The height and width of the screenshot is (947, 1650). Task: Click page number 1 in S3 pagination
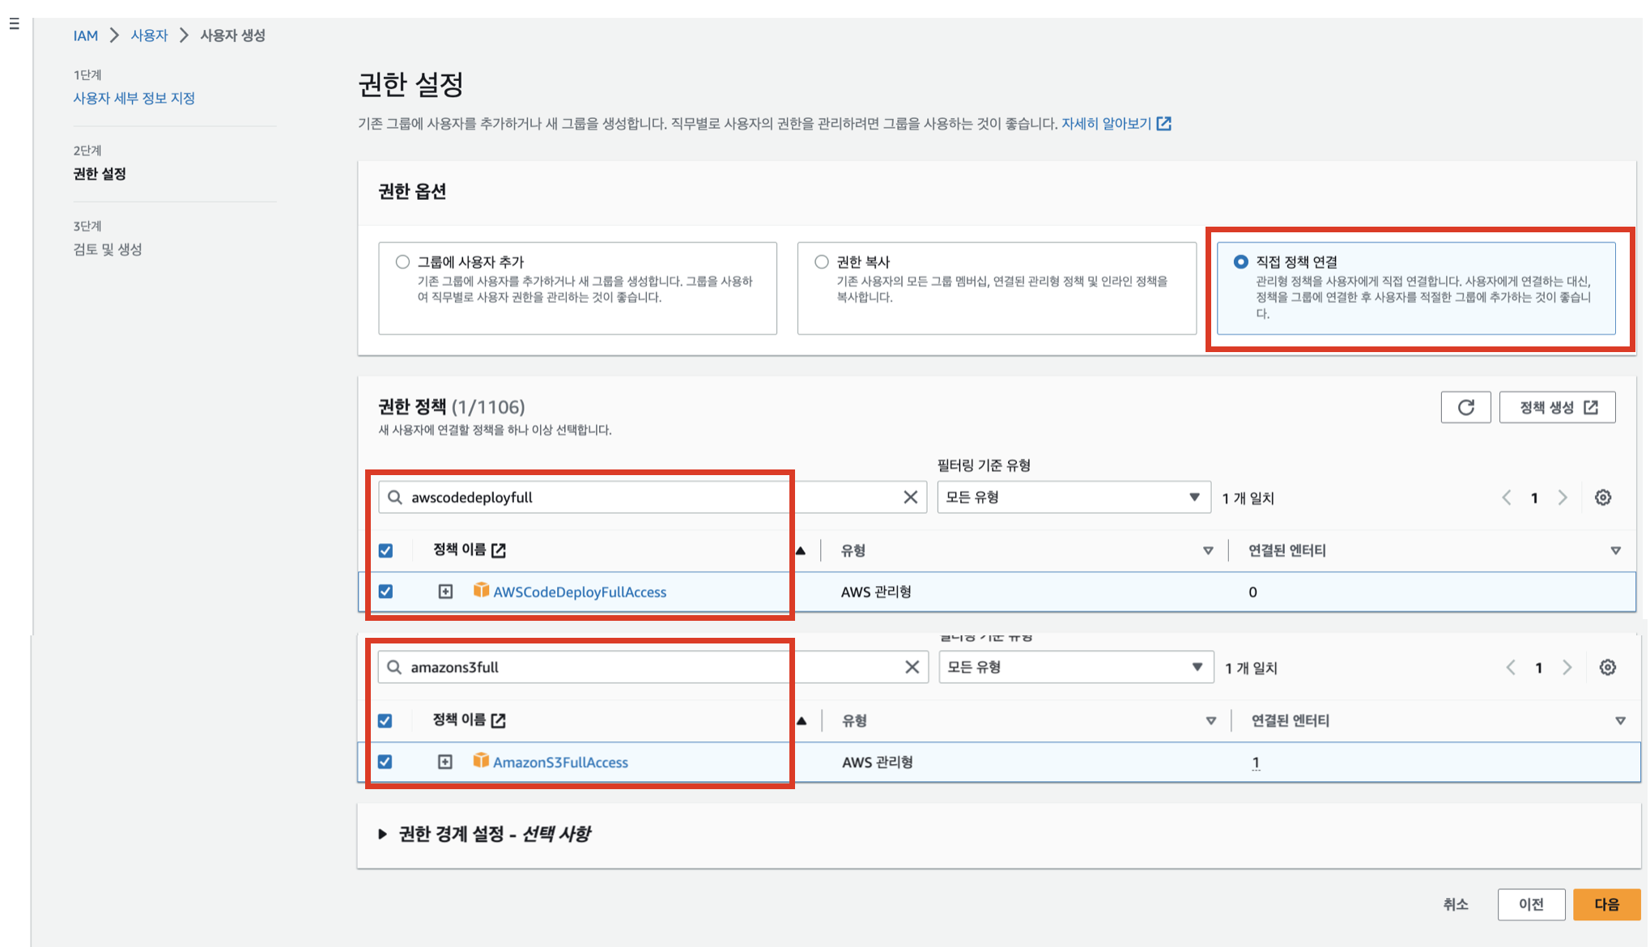pyautogui.click(x=1539, y=668)
